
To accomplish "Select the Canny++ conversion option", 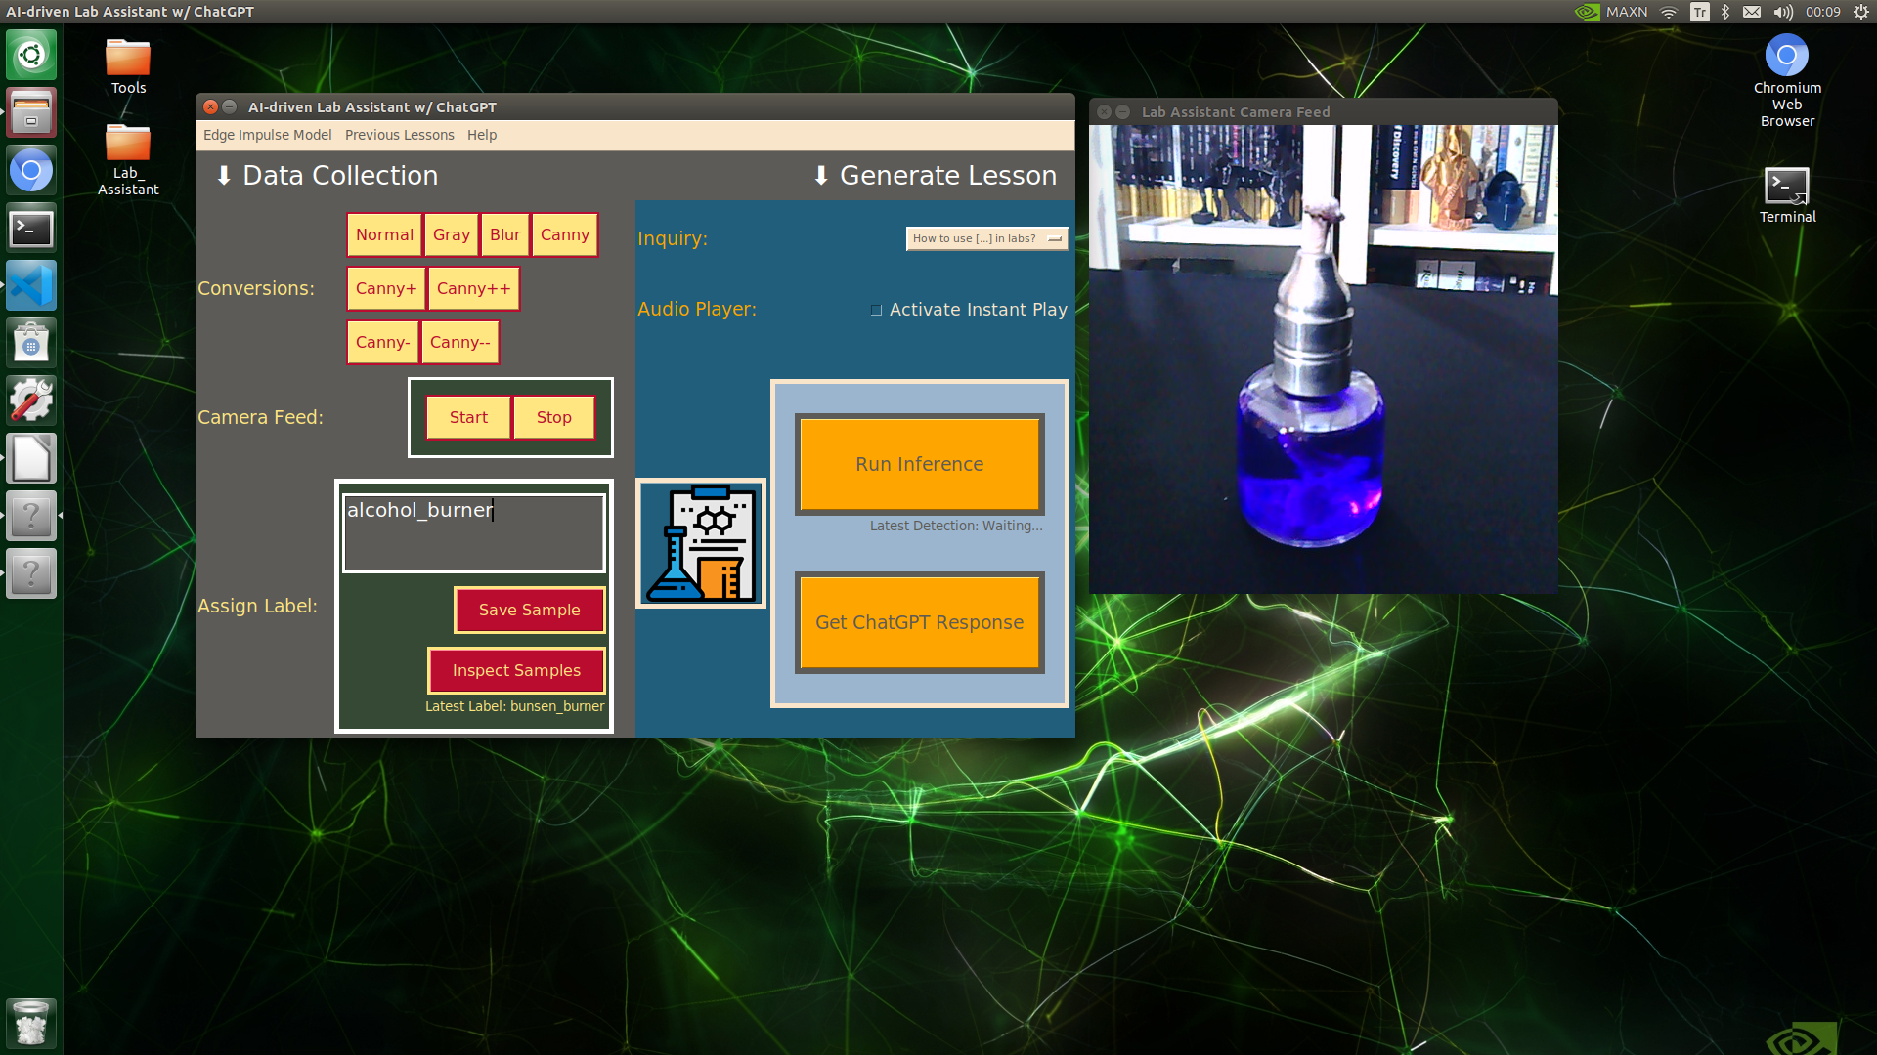I will pyautogui.click(x=470, y=287).
